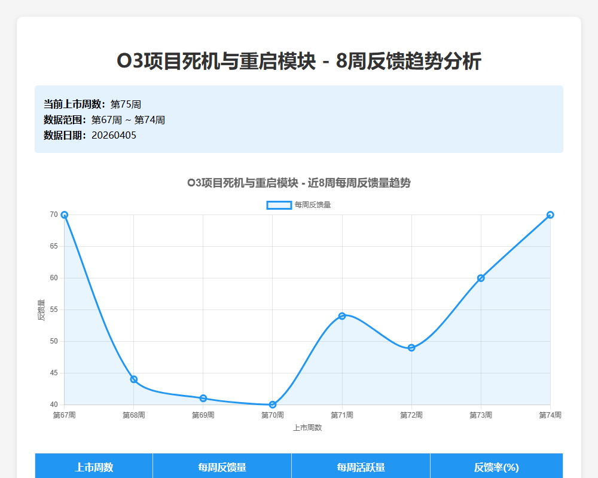
Task: Toggle the 每周反馈量 legend item
Action: (298, 205)
